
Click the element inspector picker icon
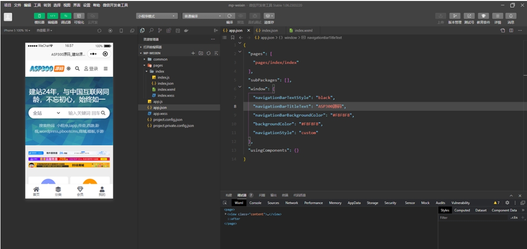[225, 202]
